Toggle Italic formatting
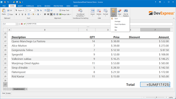The height and width of the screenshot is (99, 176). 19,14
